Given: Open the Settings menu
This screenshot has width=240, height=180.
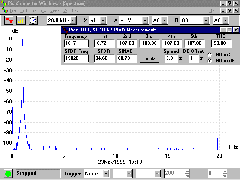Looking at the screenshot, I should (x=39, y=10).
